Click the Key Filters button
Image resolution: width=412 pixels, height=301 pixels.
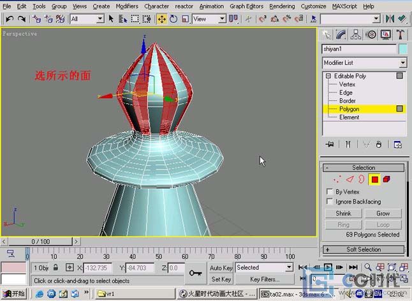[265, 279]
